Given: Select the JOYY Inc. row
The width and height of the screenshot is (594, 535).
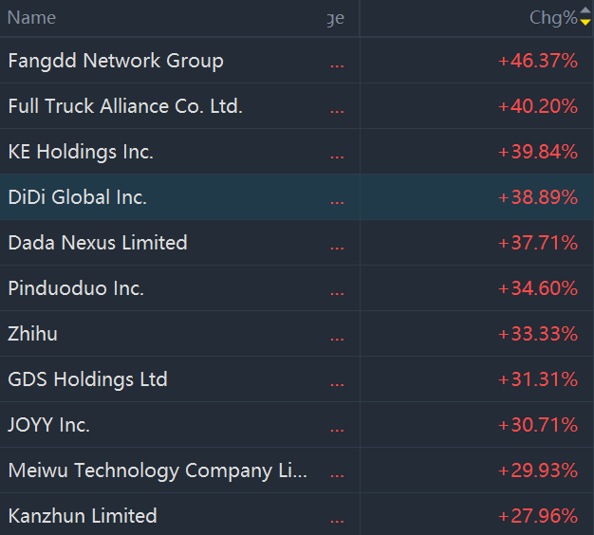Looking at the screenshot, I should click(49, 425).
